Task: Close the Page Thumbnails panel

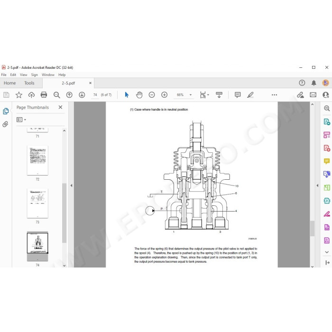Action: point(60,107)
